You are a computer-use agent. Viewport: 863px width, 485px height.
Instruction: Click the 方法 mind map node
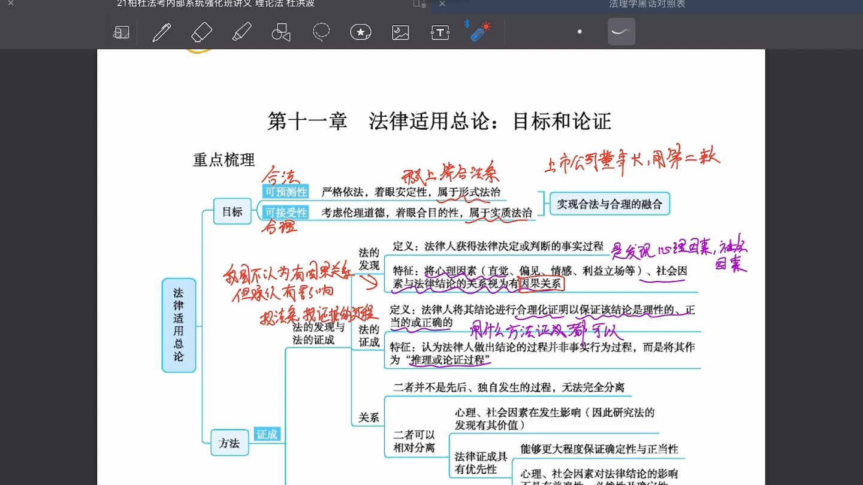(x=230, y=443)
